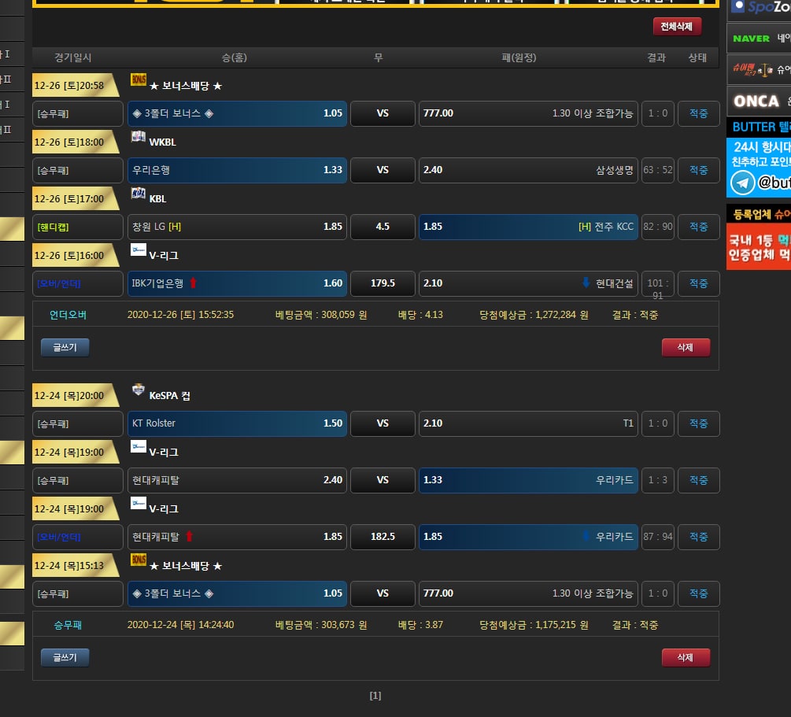Delete the 2020-12-24 승무패 bet slip
791x717 pixels.
[686, 658]
